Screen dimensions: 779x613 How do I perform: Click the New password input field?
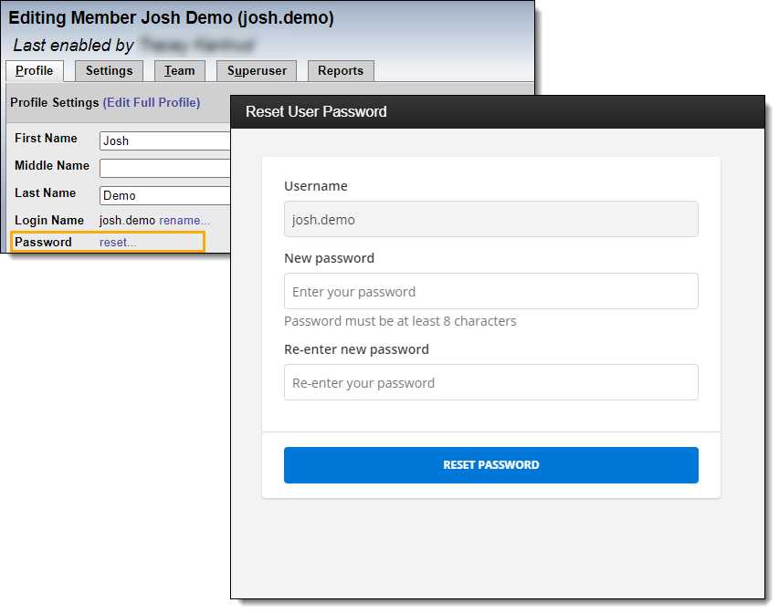click(x=490, y=291)
